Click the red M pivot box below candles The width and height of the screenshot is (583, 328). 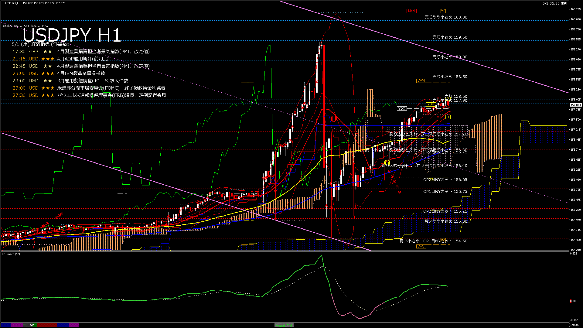tap(438, 117)
